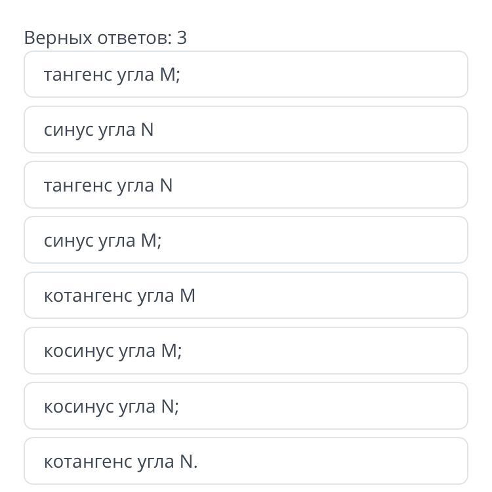
Task: Select the last answer 'котангенс угла N.'
Action: (x=245, y=462)
